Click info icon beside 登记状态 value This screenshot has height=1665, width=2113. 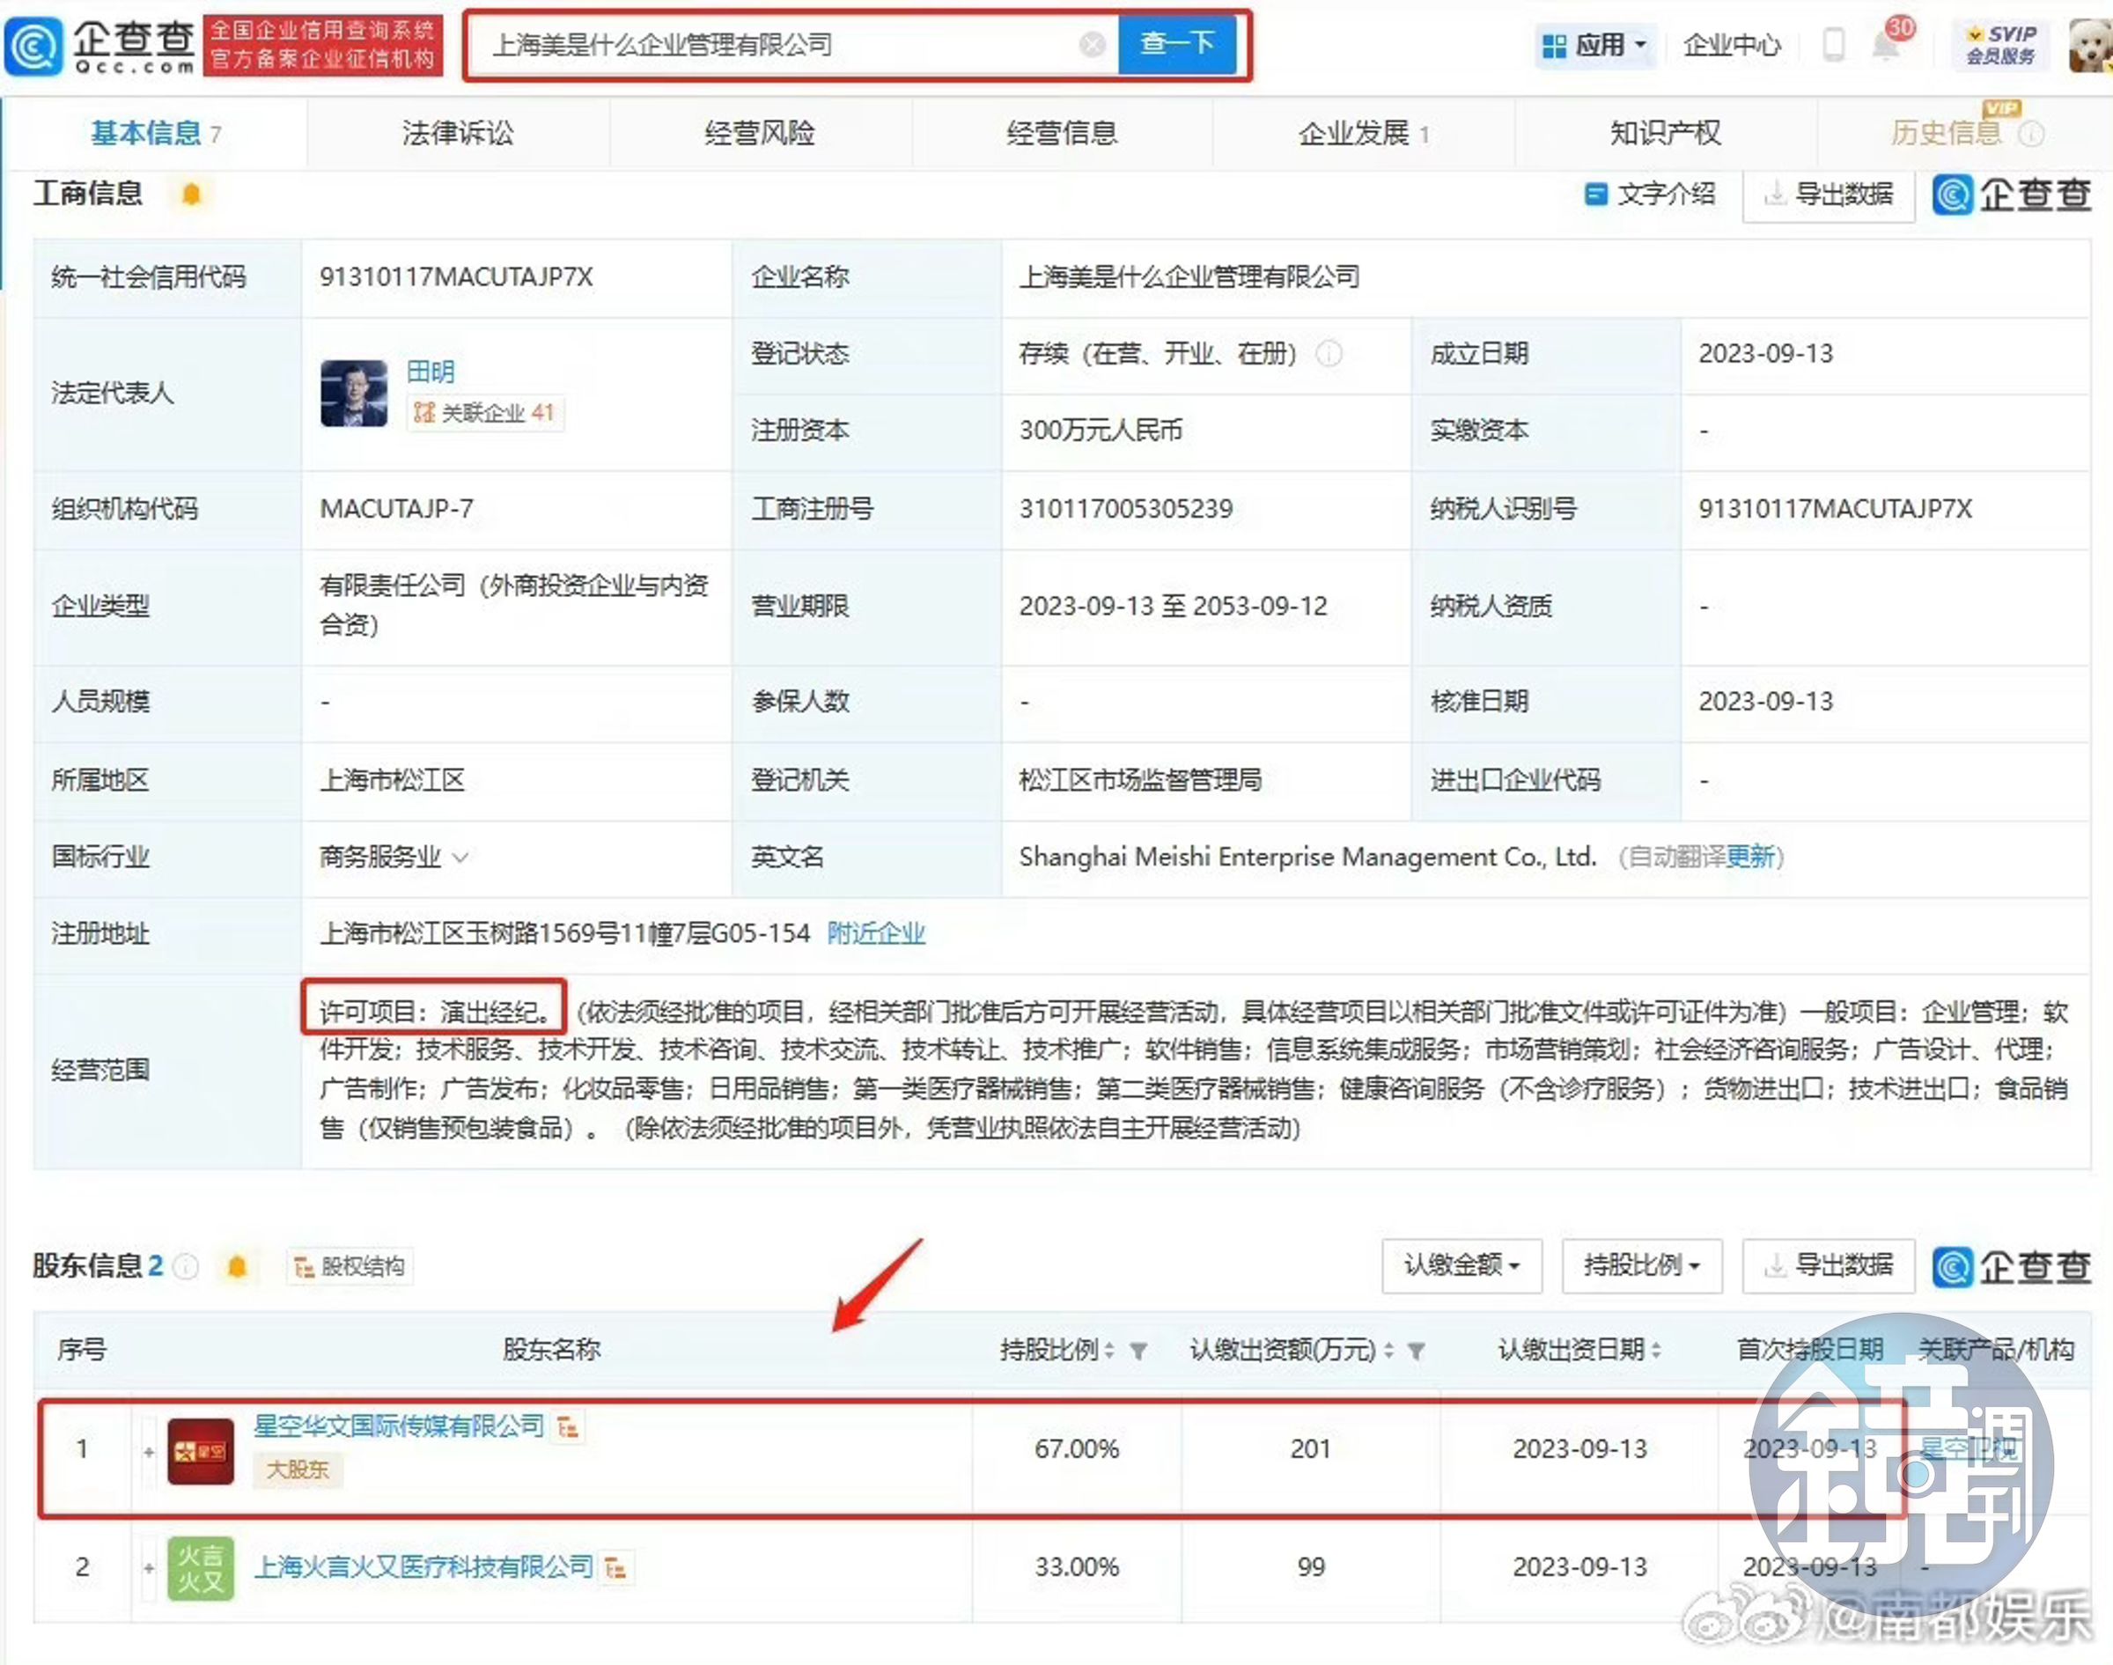pos(1329,353)
